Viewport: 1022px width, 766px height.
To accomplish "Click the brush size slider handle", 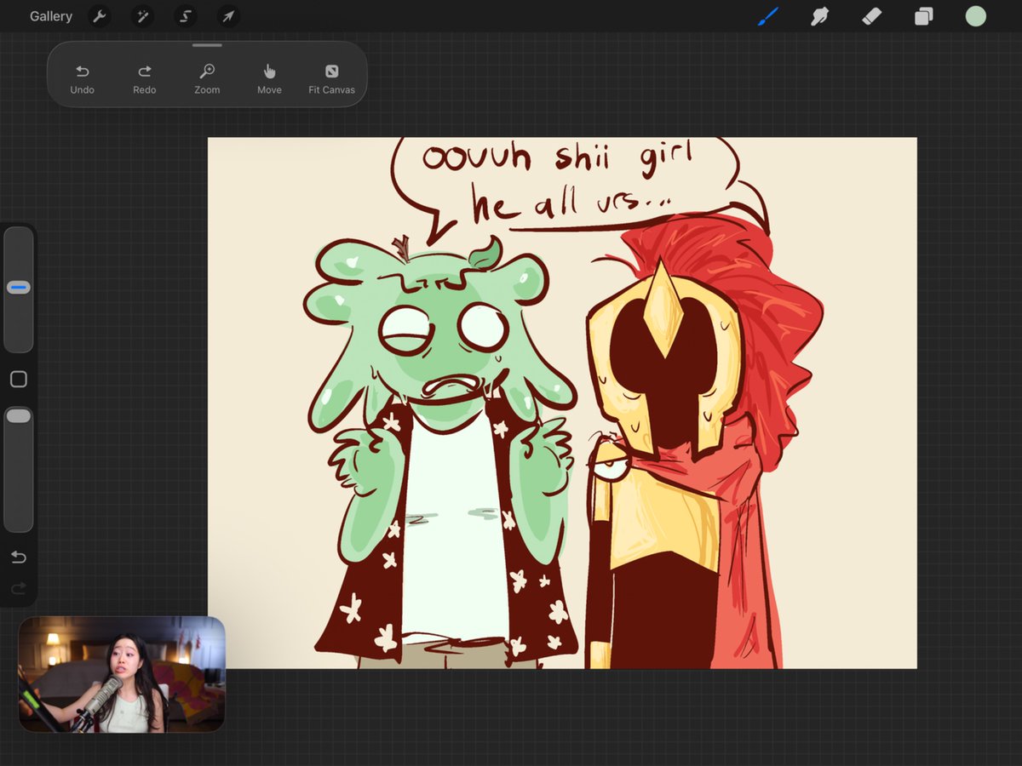I will [19, 288].
